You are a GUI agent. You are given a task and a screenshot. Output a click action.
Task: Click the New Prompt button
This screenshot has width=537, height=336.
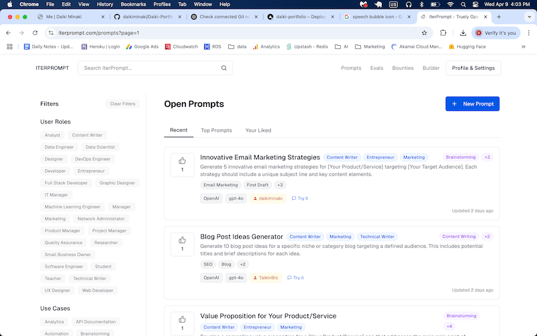point(473,104)
